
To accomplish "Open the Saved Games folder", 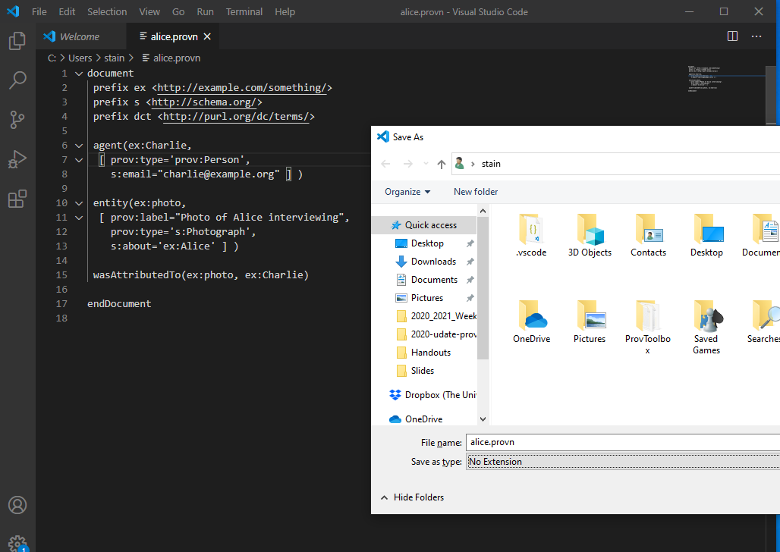I will point(706,328).
